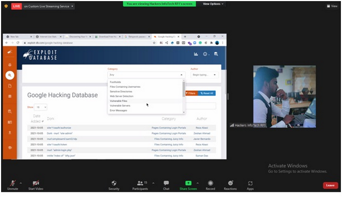Go back in the browser
Image resolution: width=342 pixels, height=204 pixels.
[x=6, y=43]
